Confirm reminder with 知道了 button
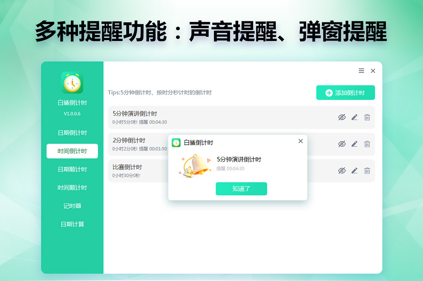Image resolution: width=423 pixels, height=281 pixels. tap(241, 189)
